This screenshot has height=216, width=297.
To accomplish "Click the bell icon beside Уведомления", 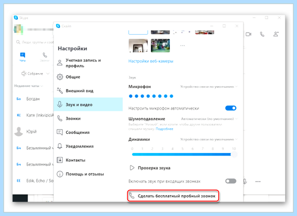I will coord(60,146).
